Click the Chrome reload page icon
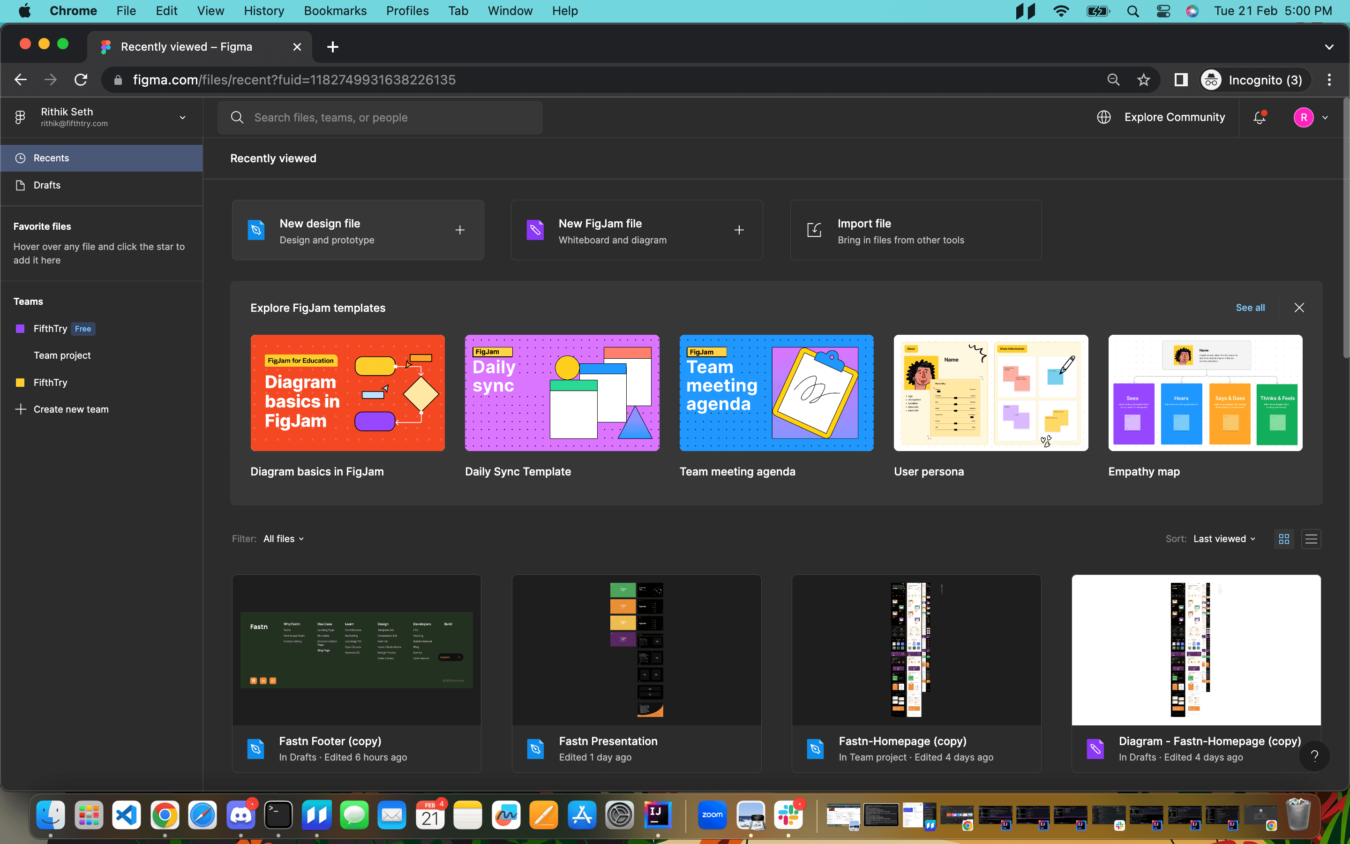1350x844 pixels. coord(81,80)
